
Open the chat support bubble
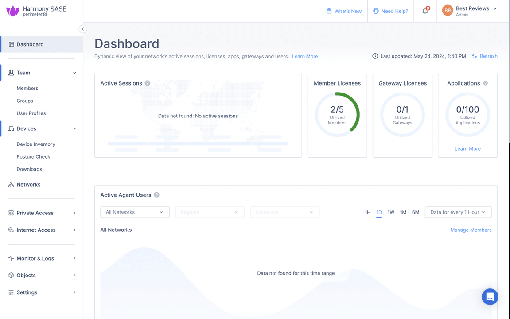[490, 296]
